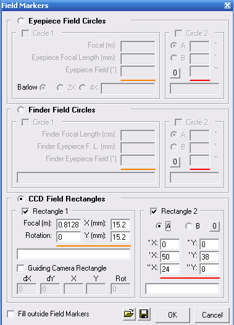Choose option B in Rectangle 2
Image resolution: width=234 pixels, height=325 pixels.
tap(189, 226)
